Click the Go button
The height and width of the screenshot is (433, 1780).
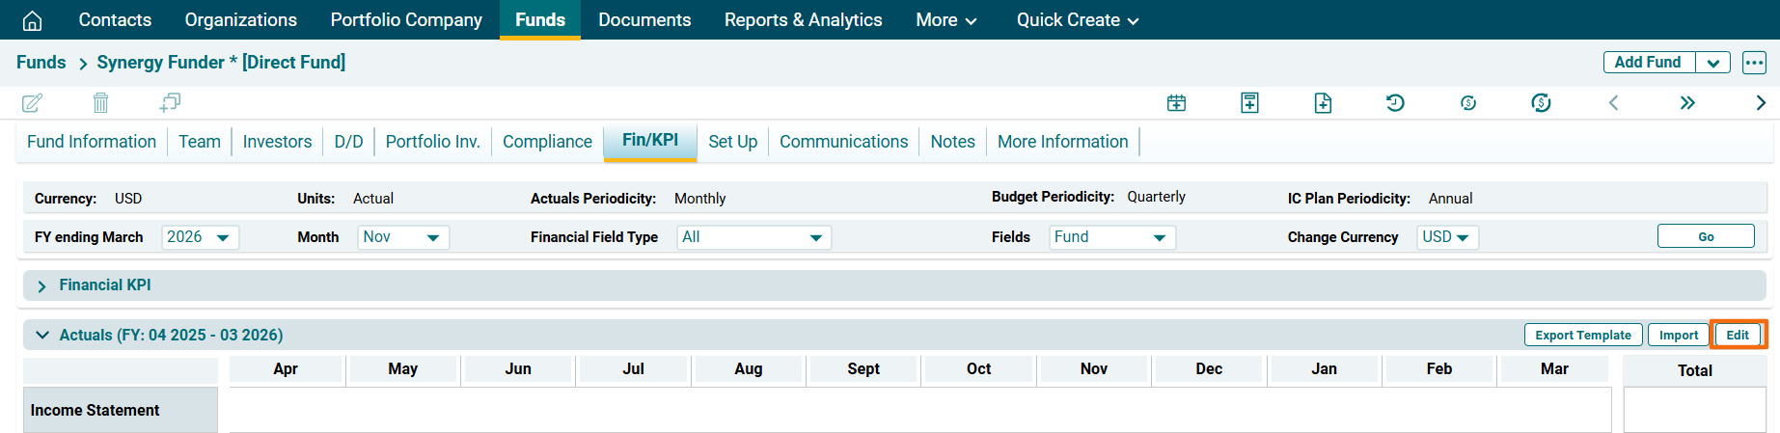point(1705,236)
